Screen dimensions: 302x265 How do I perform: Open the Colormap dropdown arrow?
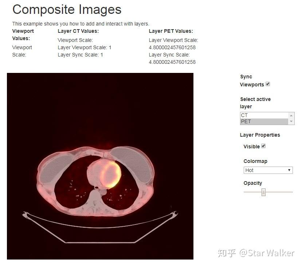(x=290, y=170)
